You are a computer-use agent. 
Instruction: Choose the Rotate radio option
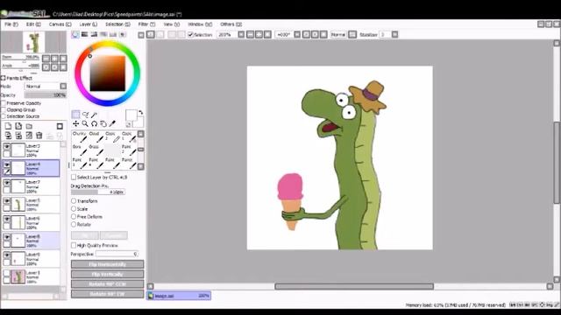[x=74, y=225]
